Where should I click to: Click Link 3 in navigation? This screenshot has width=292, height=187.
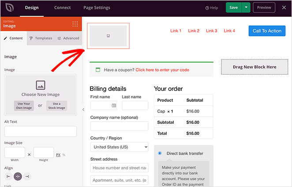(212, 31)
